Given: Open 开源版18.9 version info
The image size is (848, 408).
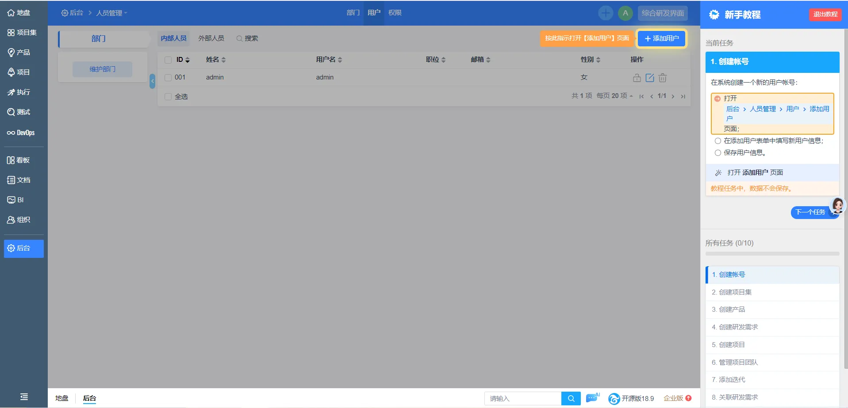Looking at the screenshot, I should [631, 398].
